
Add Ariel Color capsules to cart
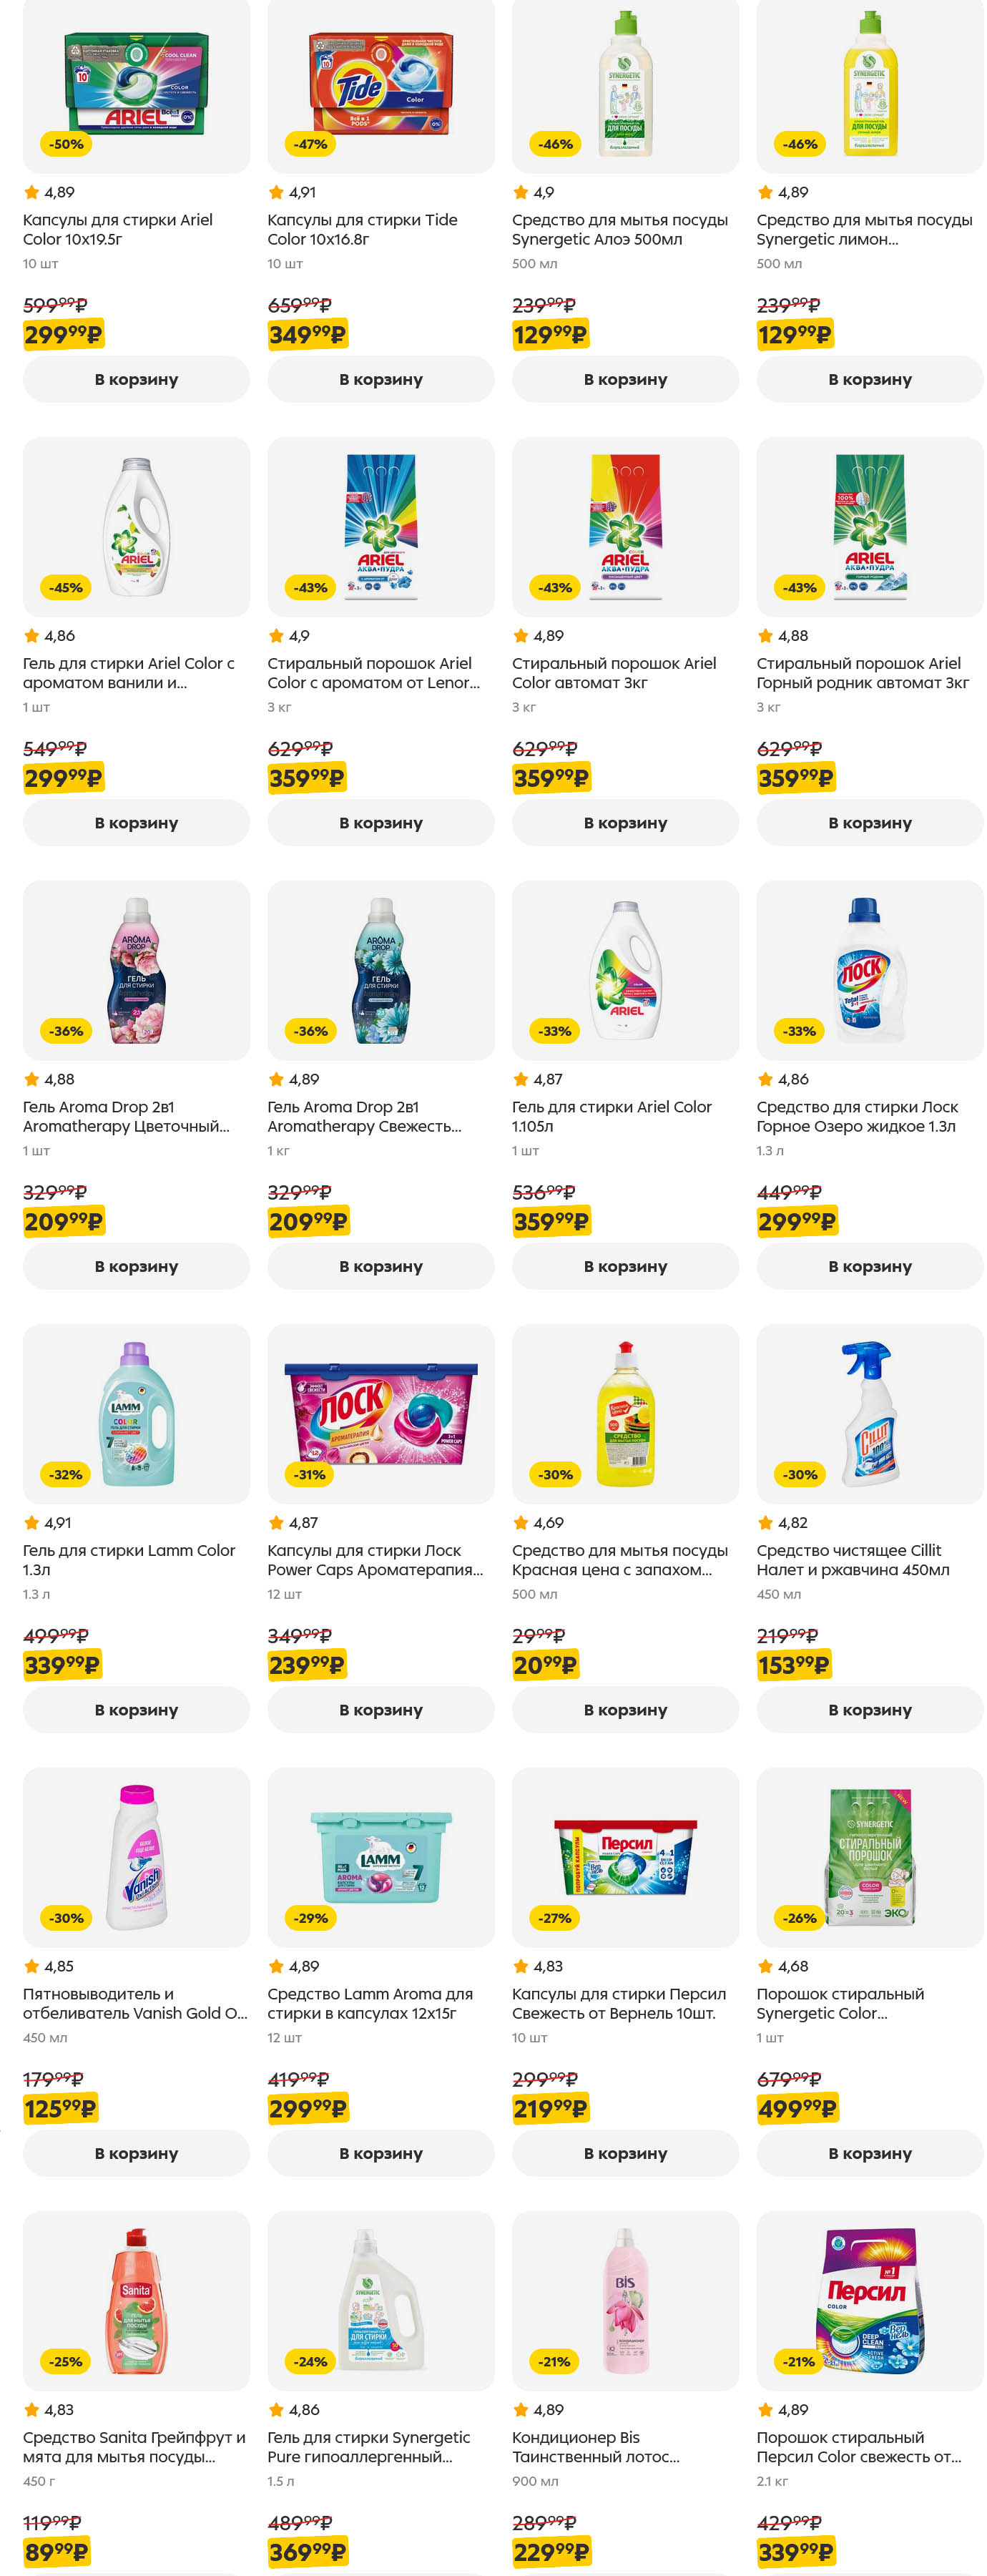point(136,379)
